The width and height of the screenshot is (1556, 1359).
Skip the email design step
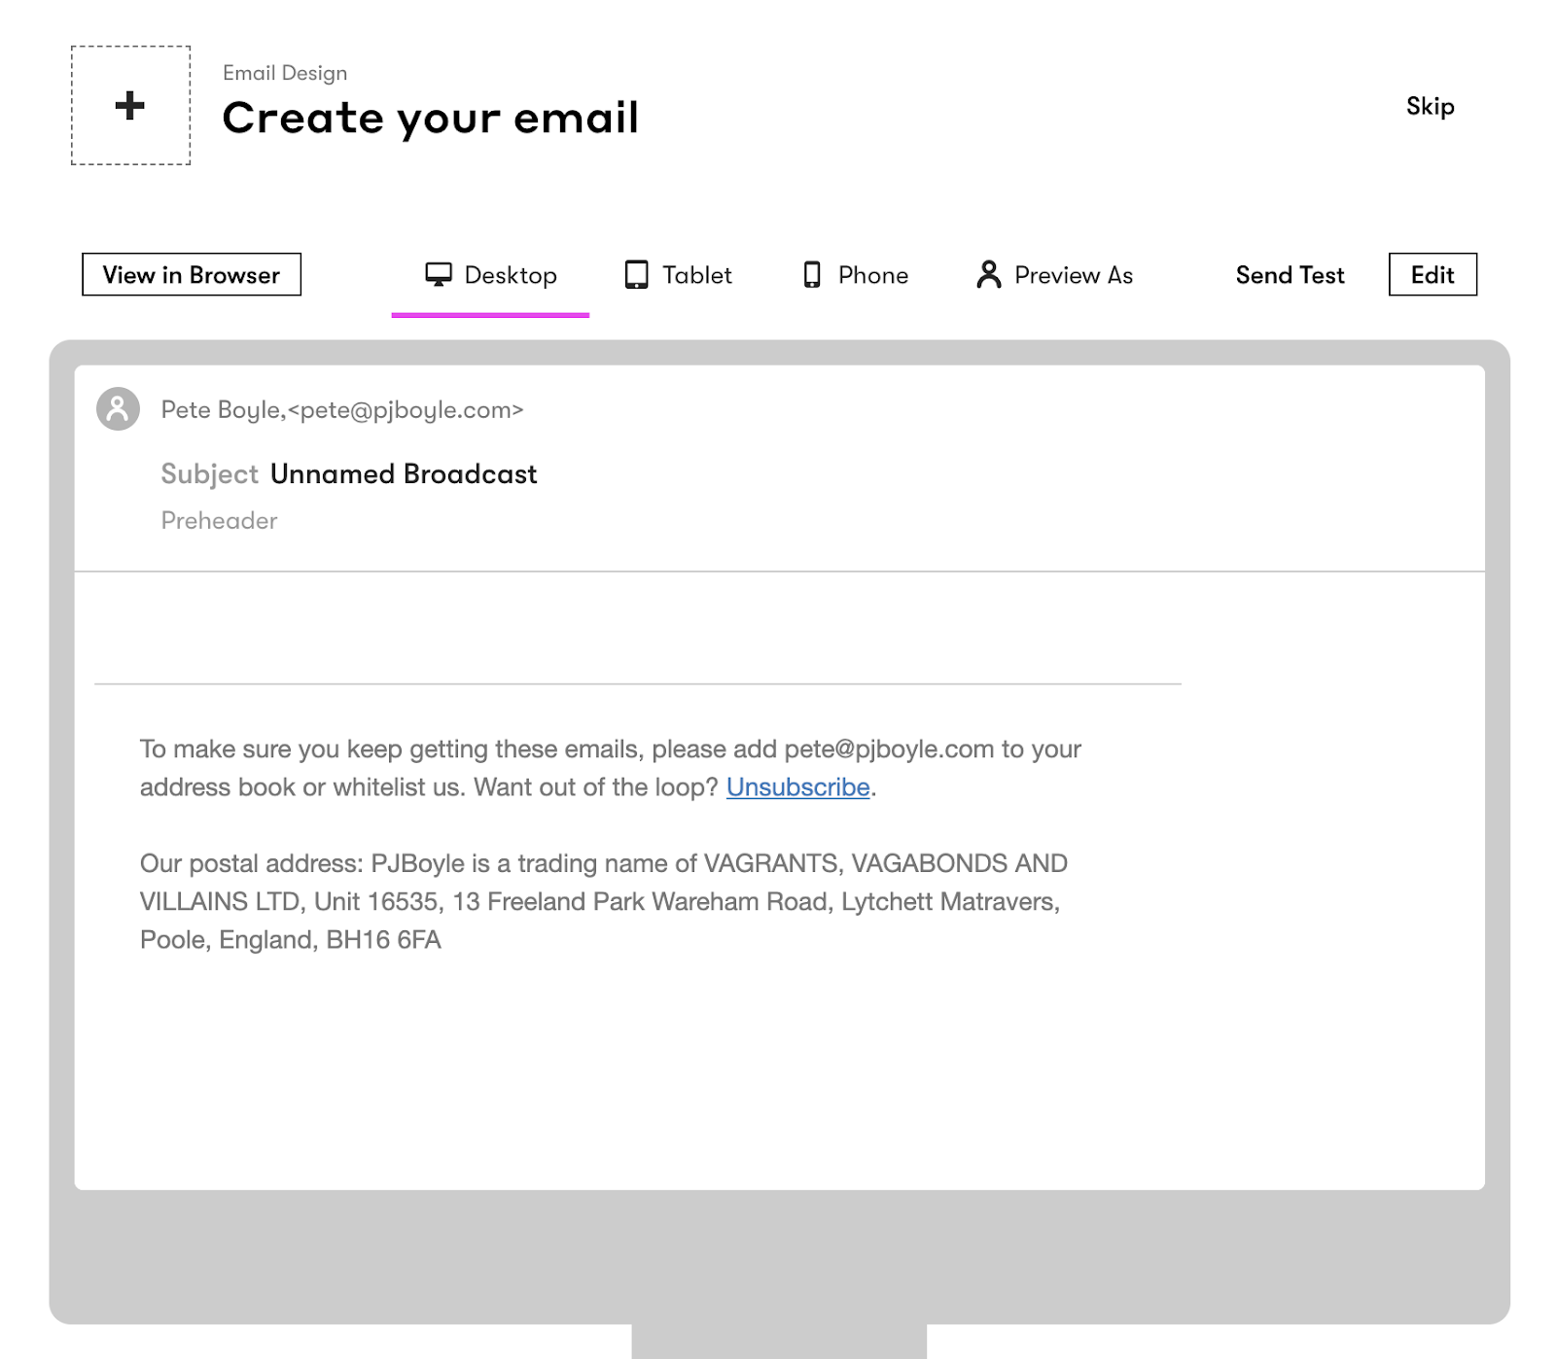tap(1430, 106)
